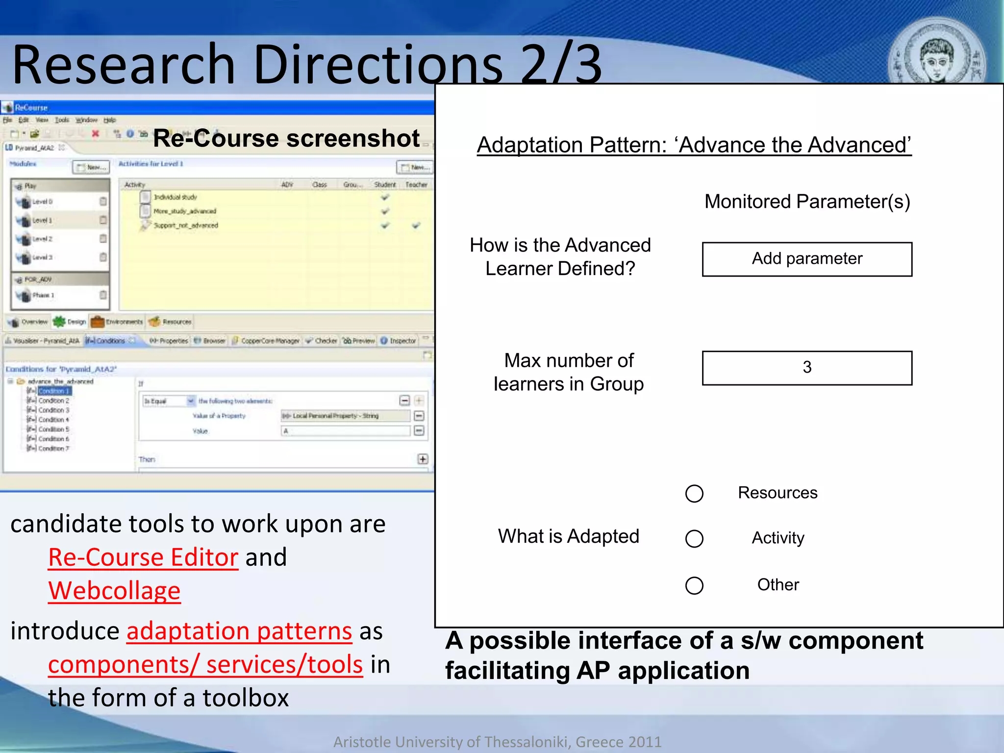
Task: Open the Edit menu in ReCourse
Action: (x=24, y=120)
